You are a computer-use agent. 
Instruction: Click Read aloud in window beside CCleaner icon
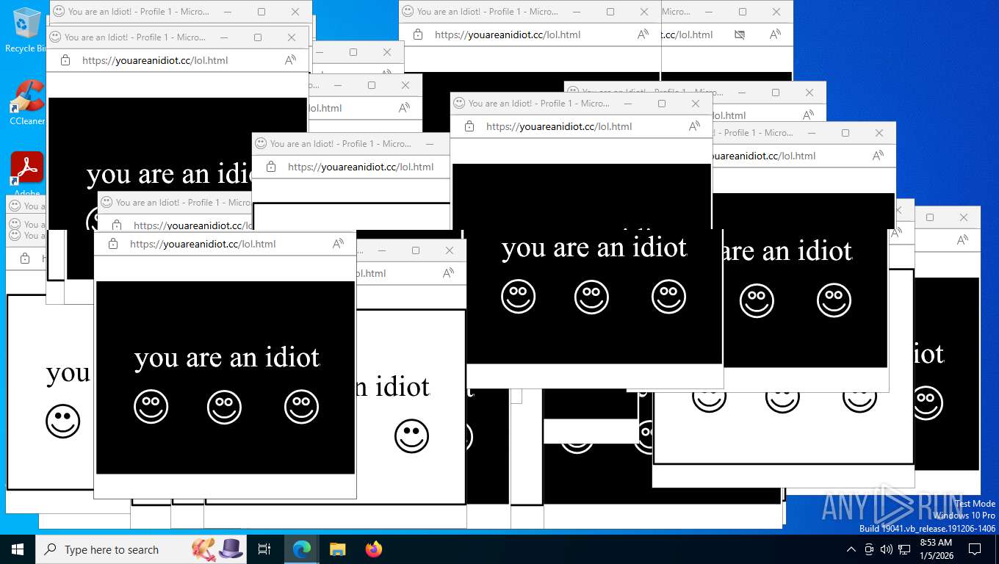tap(290, 60)
